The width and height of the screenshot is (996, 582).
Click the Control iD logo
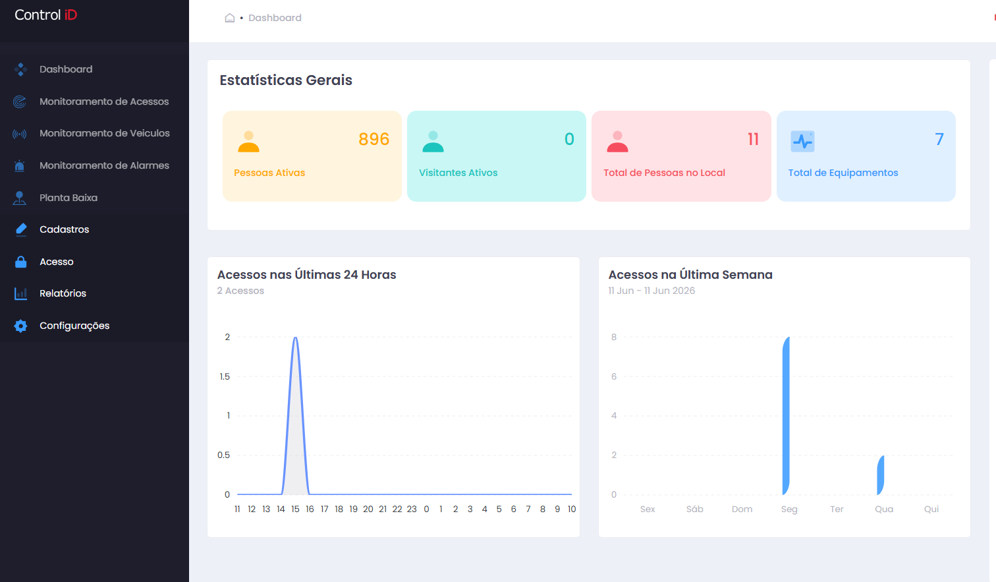tap(45, 15)
